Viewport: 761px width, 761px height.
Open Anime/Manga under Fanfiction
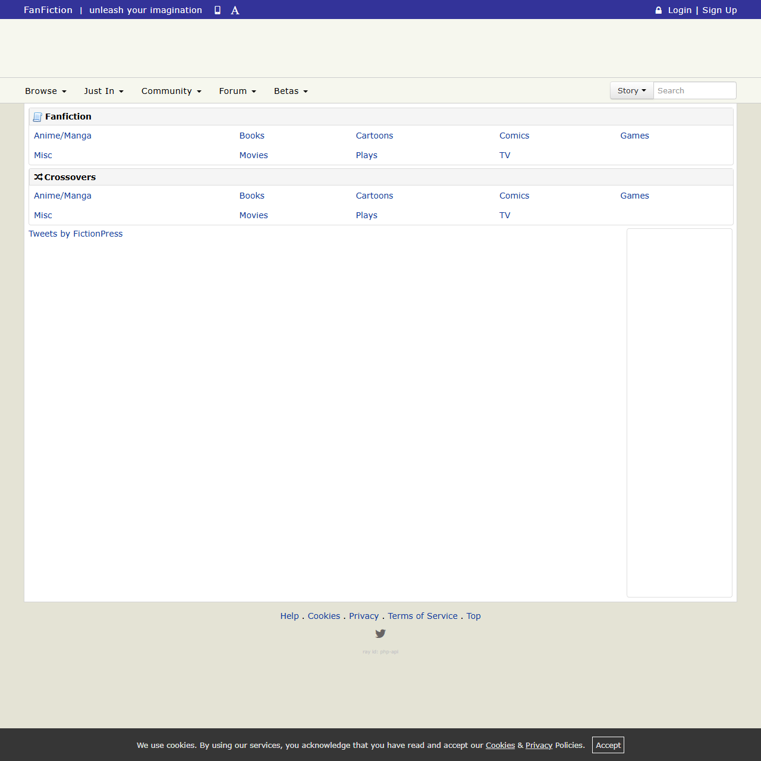62,136
